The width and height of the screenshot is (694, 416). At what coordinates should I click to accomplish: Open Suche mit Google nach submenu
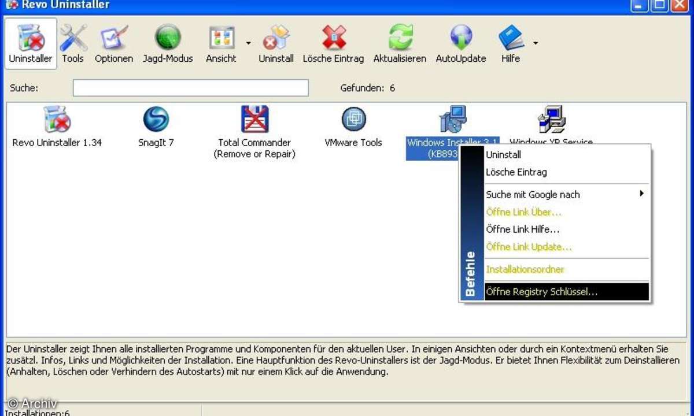pos(567,195)
